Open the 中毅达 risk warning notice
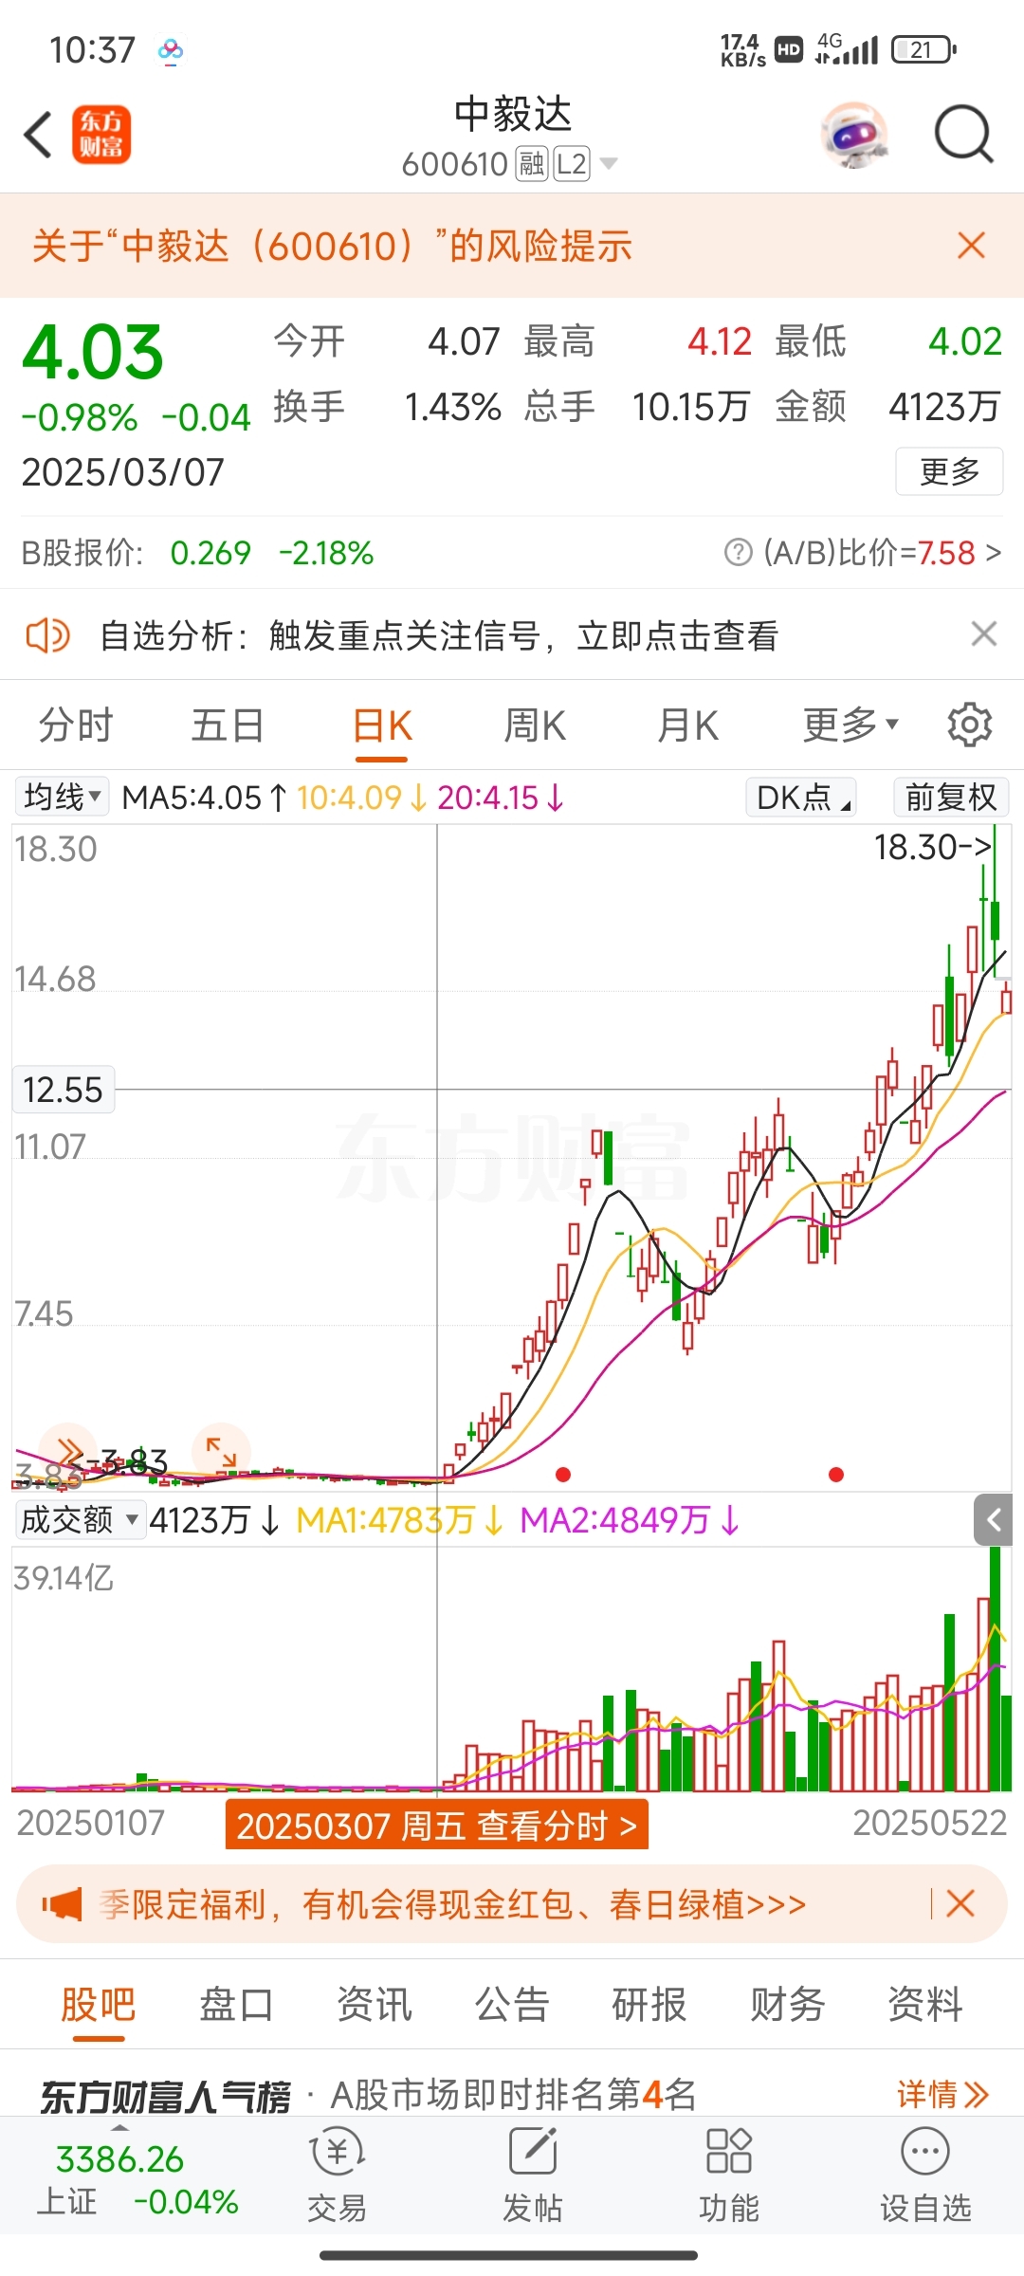This screenshot has width=1024, height=2276. pyautogui.click(x=332, y=246)
